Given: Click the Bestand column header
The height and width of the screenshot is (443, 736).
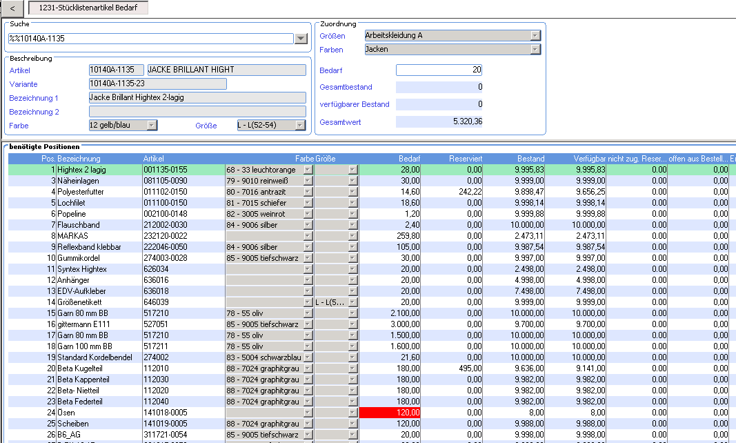Looking at the screenshot, I should (x=531, y=159).
